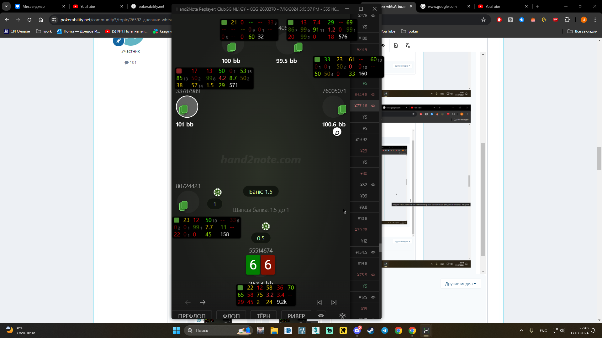Select the ¥10.8 hand in the list

click(x=364, y=218)
